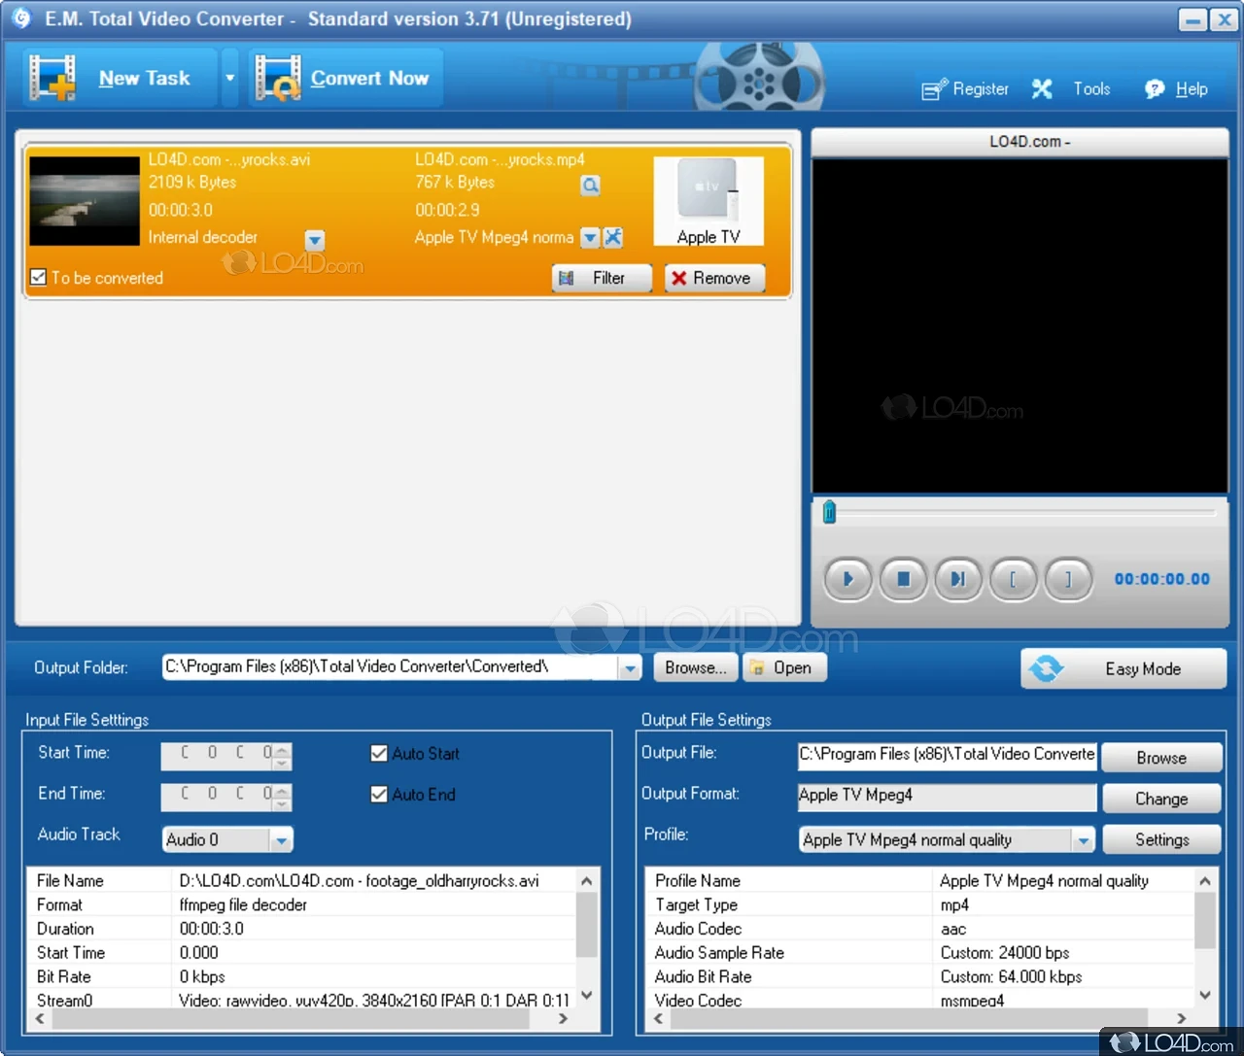
Task: Click the magnifier icon beside output file size
Action: (590, 185)
